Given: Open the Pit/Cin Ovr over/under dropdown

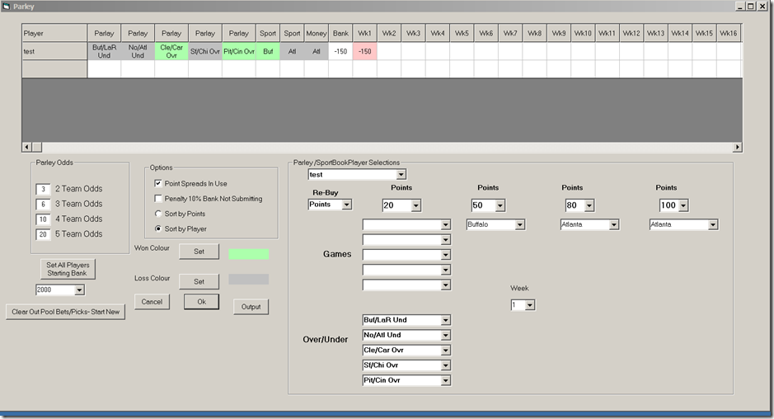Looking at the screenshot, I should tap(445, 380).
